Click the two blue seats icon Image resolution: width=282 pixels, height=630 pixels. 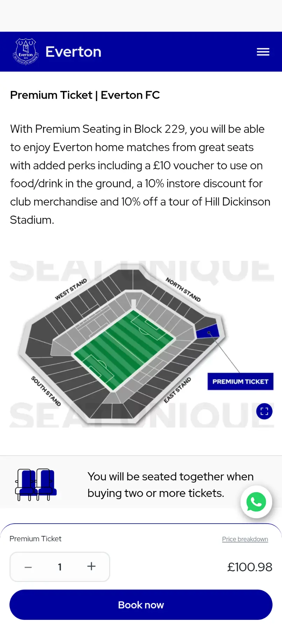[36, 484]
